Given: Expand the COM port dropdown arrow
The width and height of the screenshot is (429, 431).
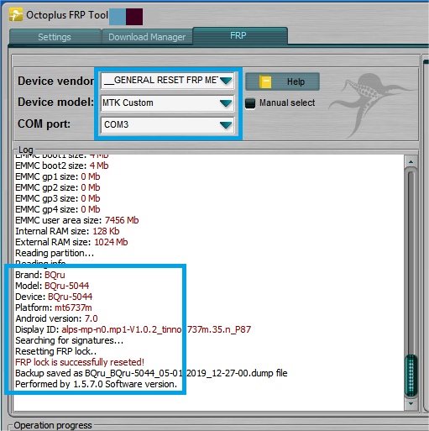Looking at the screenshot, I should [x=226, y=124].
